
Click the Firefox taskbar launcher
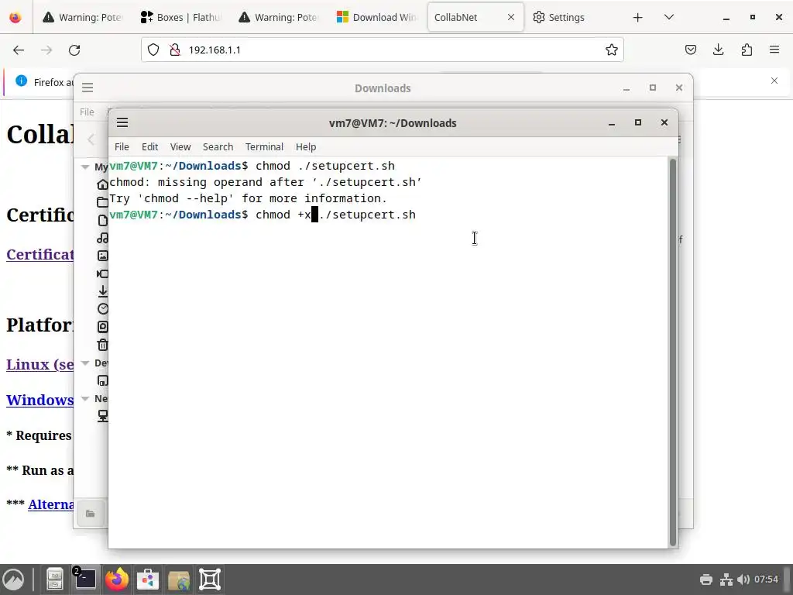116,579
